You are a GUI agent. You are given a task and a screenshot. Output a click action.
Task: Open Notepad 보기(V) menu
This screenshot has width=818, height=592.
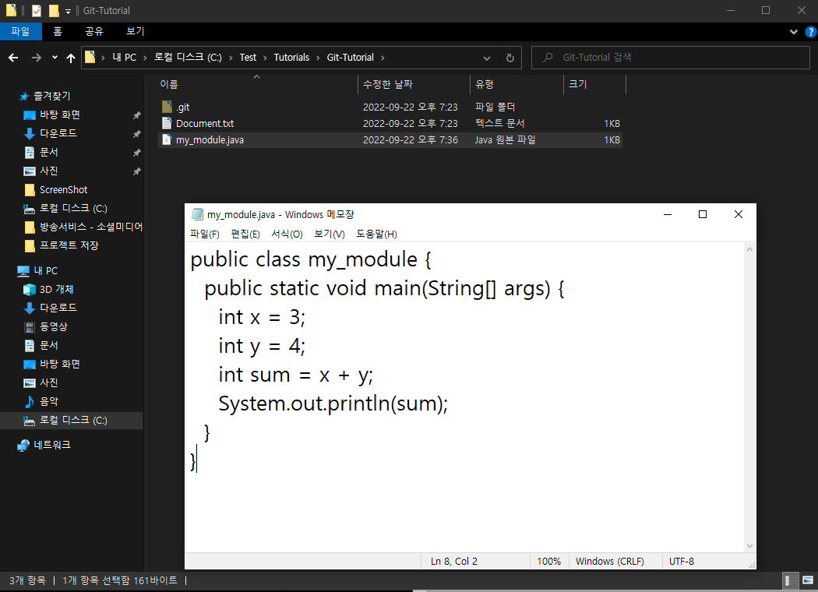pos(330,234)
